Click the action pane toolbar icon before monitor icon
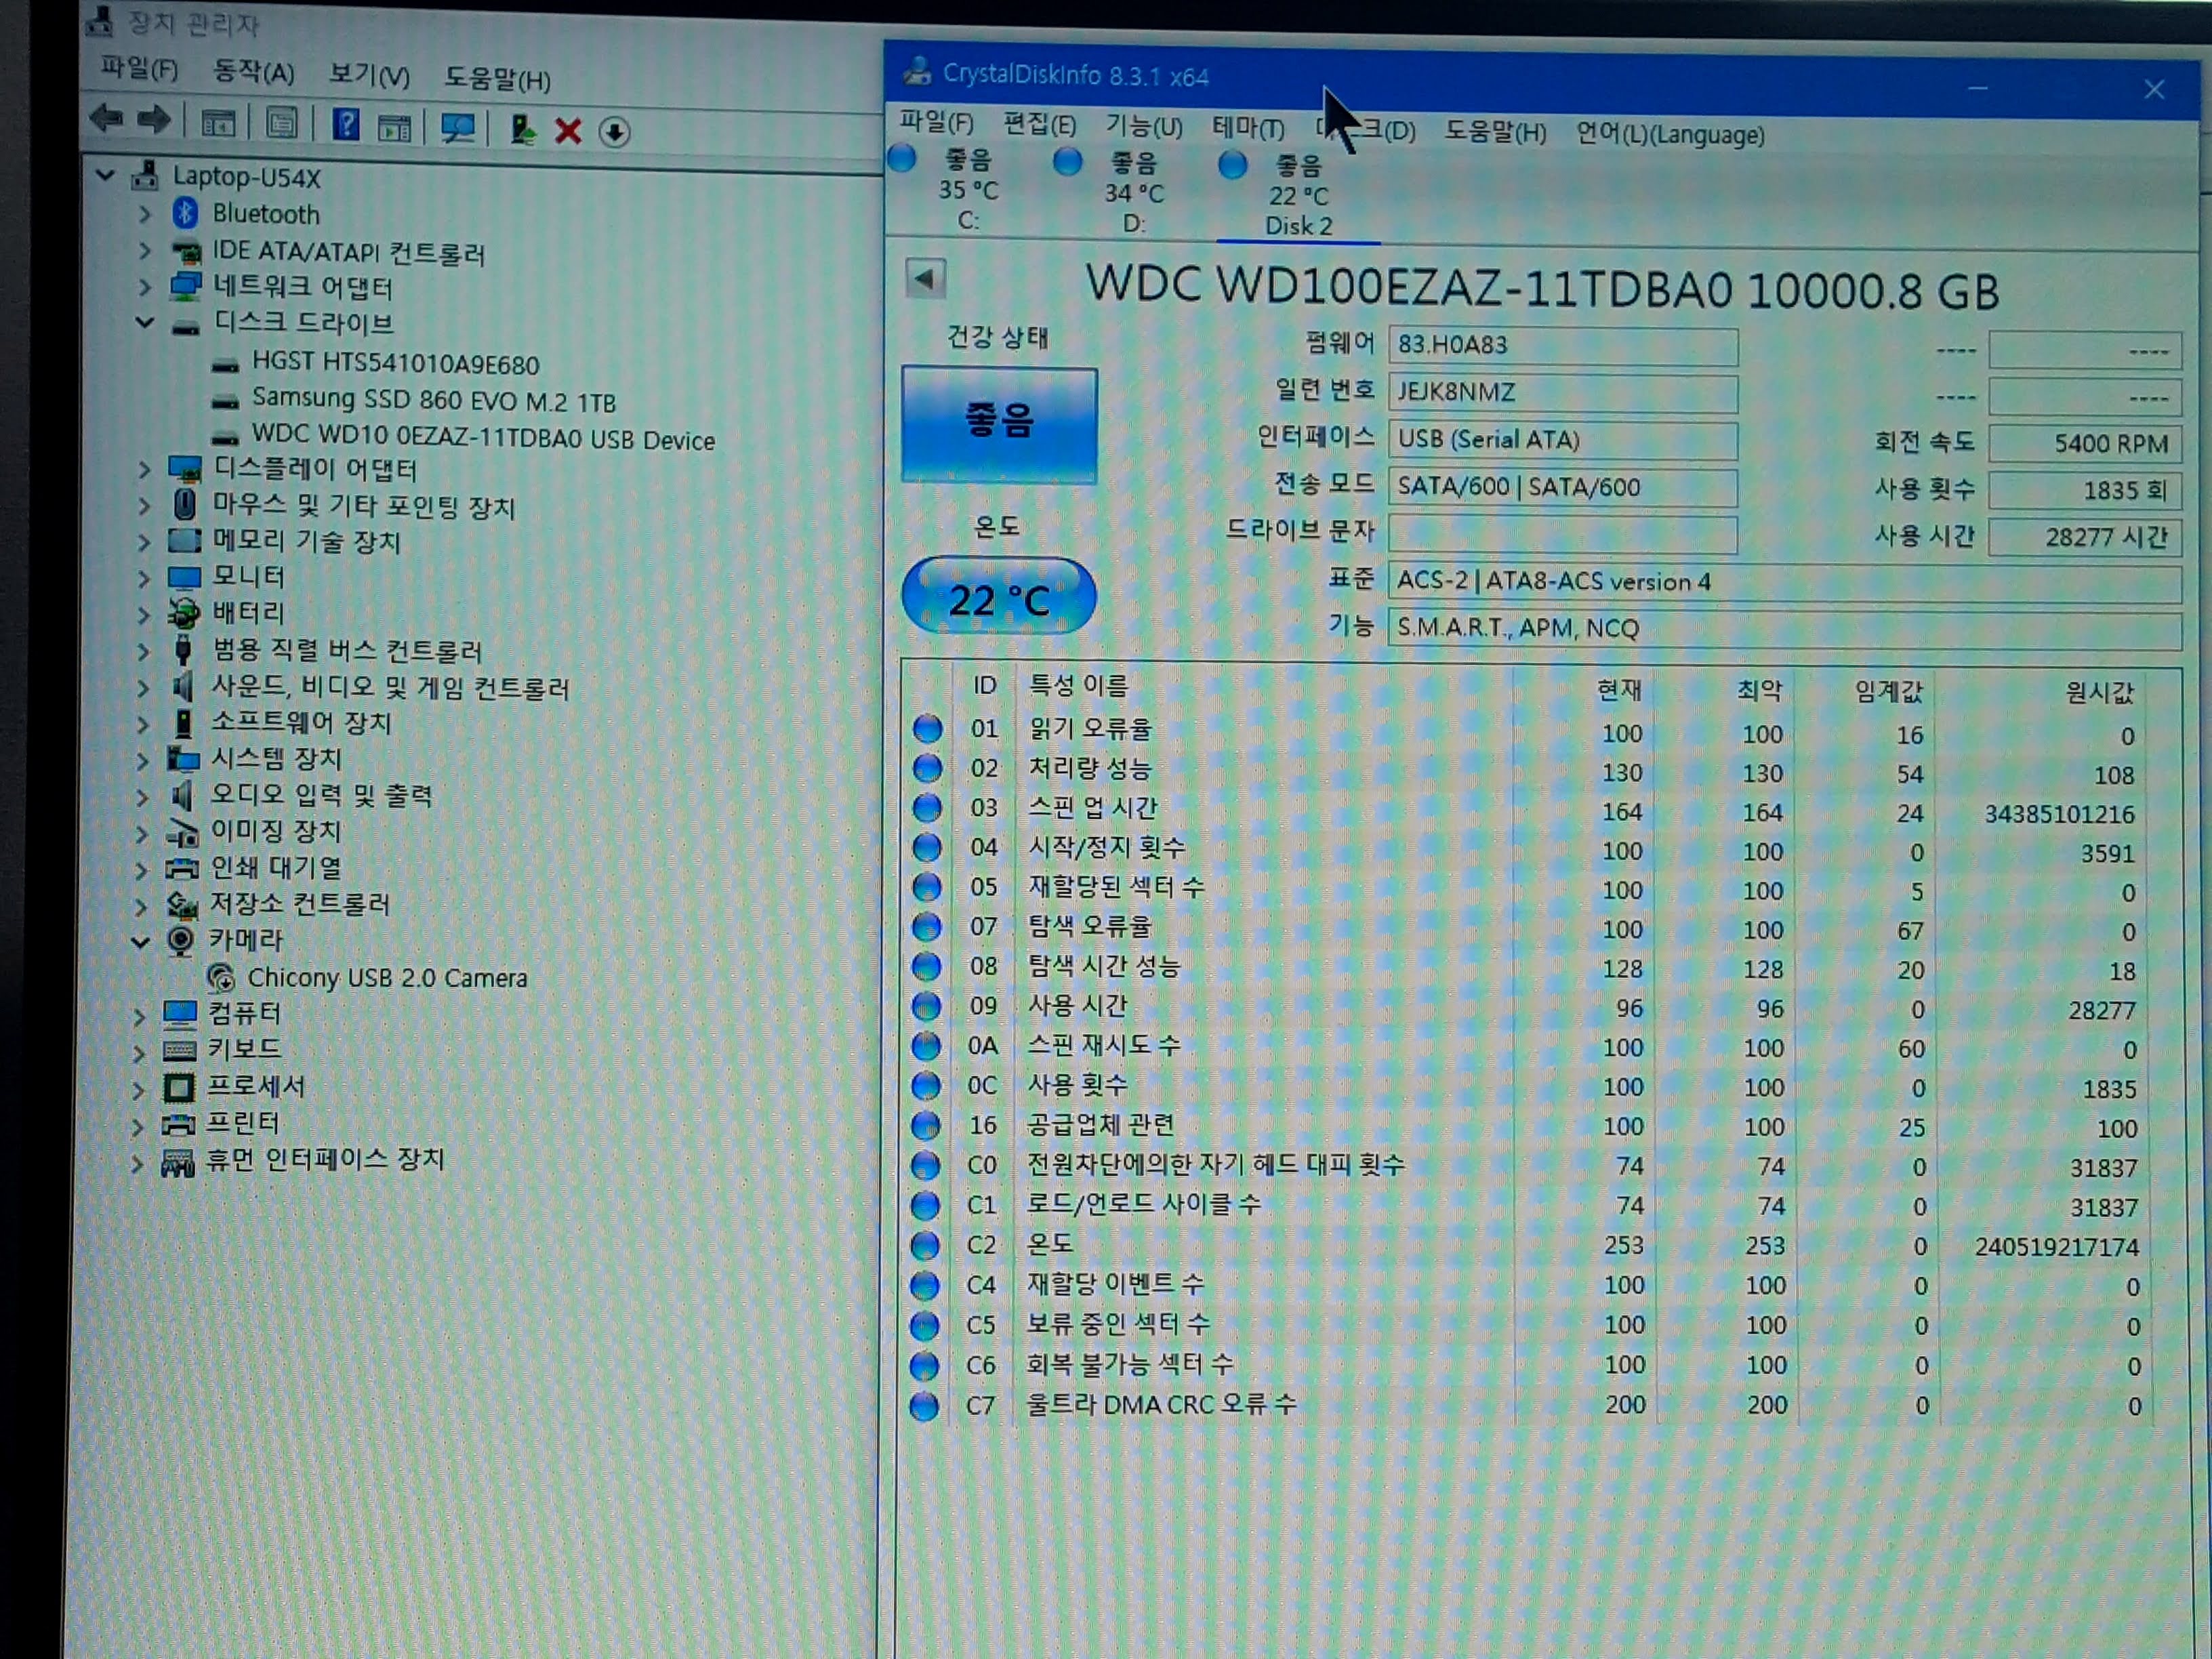Viewport: 2212px width, 1659px height. point(394,127)
